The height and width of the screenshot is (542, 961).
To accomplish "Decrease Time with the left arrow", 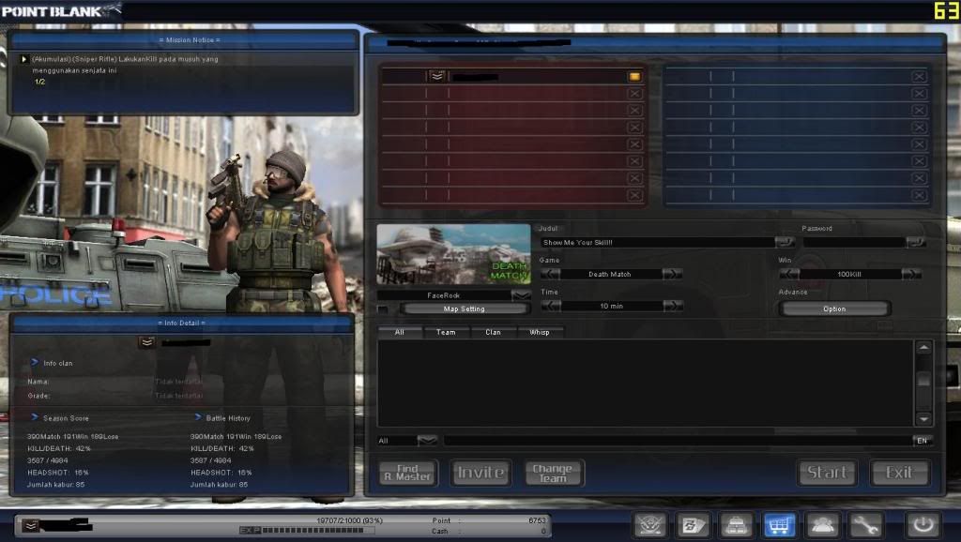I will pyautogui.click(x=550, y=306).
